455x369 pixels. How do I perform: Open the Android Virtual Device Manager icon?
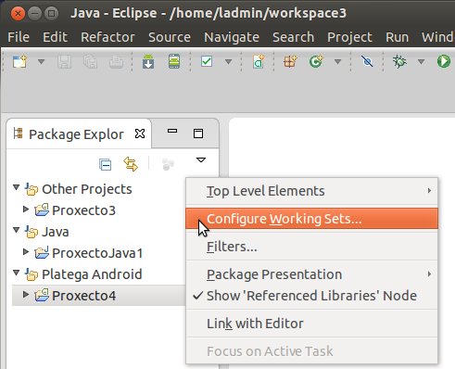tap(174, 61)
